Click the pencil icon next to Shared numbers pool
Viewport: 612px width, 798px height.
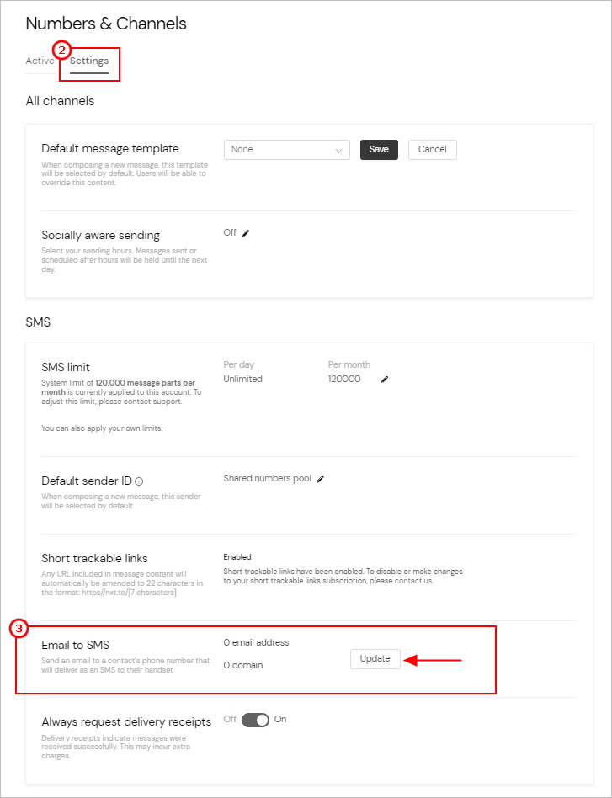[320, 477]
